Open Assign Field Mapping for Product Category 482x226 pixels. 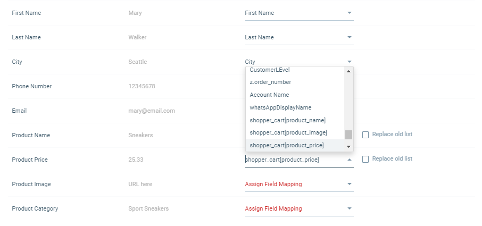(293, 208)
